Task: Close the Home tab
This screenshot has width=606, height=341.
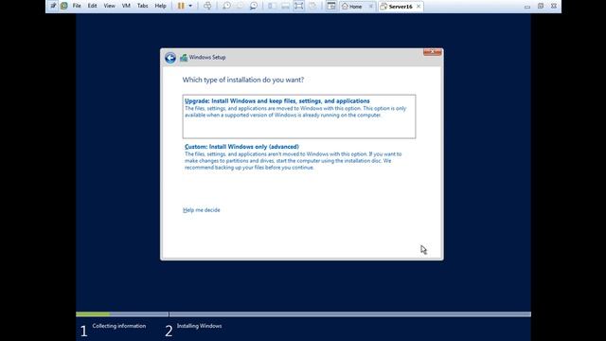Action: (370, 7)
